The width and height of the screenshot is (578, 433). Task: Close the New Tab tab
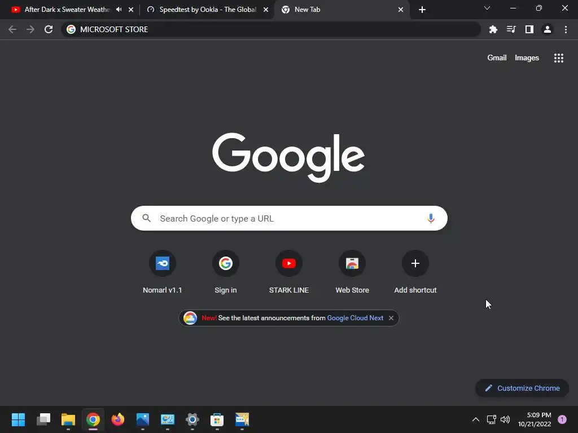point(401,10)
